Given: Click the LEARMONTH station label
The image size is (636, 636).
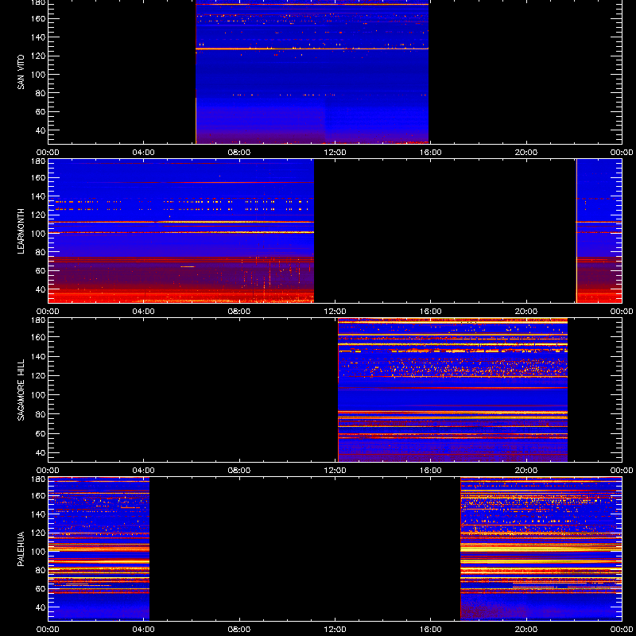Looking at the screenshot, I should pos(21,231).
